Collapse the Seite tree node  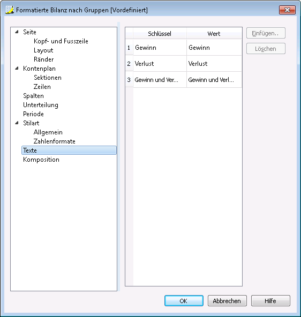[17, 32]
